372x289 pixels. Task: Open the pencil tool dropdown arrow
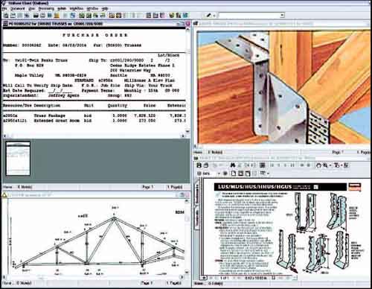[x=214, y=16]
